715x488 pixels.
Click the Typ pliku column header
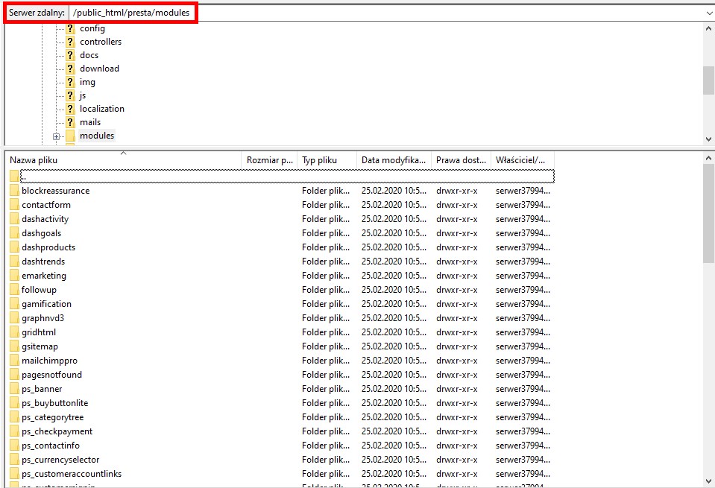tap(325, 160)
